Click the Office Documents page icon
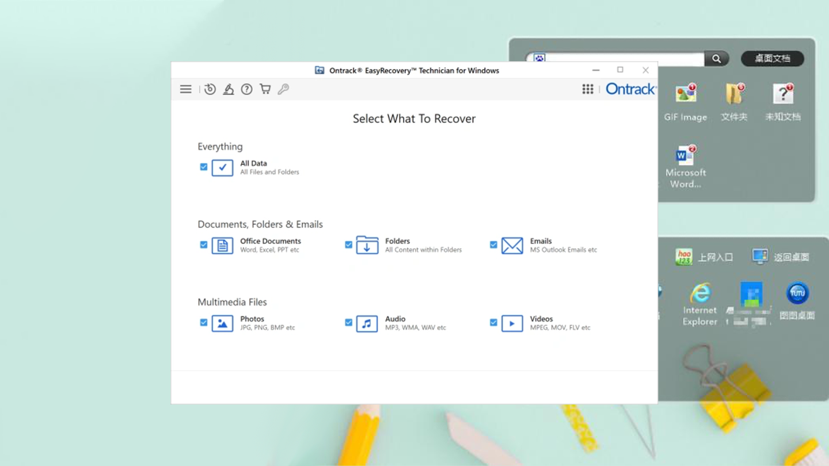829x466 pixels. (x=222, y=245)
